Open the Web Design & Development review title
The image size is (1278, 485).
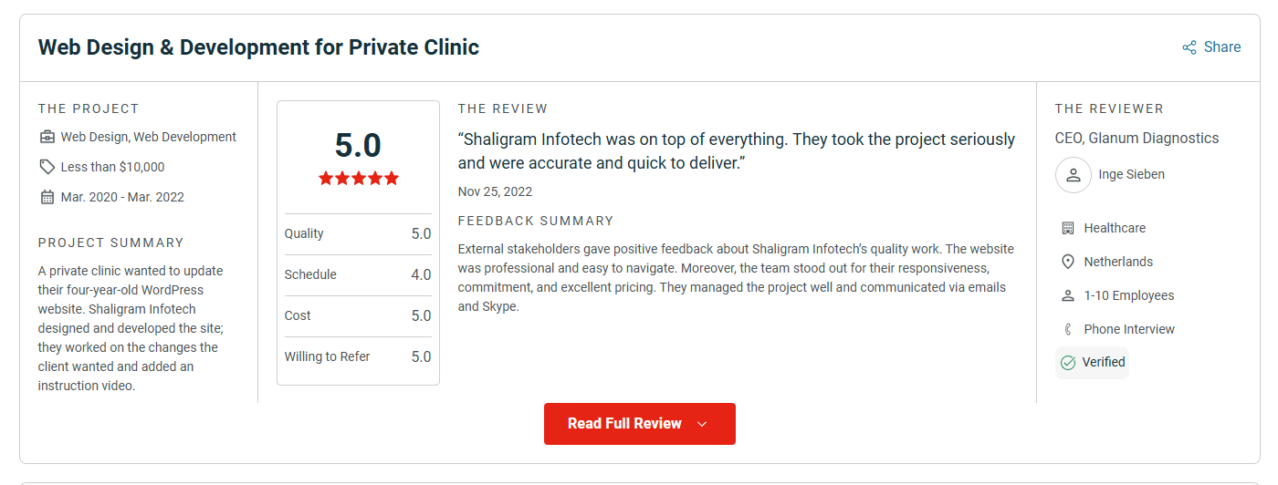pos(258,47)
